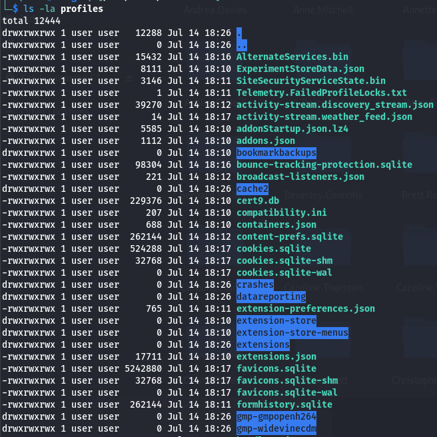
Task: Click the 15432 file size value
Action: pyautogui.click(x=149, y=57)
